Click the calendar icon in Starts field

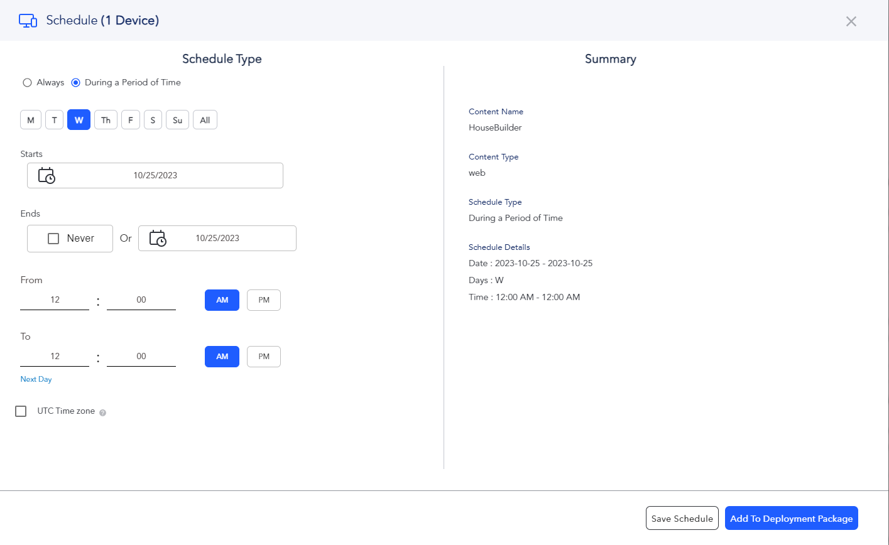(x=46, y=175)
